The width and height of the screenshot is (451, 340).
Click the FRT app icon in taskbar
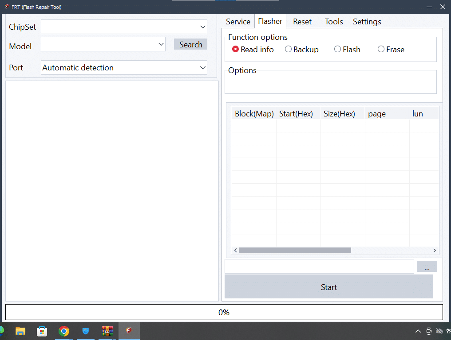[129, 331]
